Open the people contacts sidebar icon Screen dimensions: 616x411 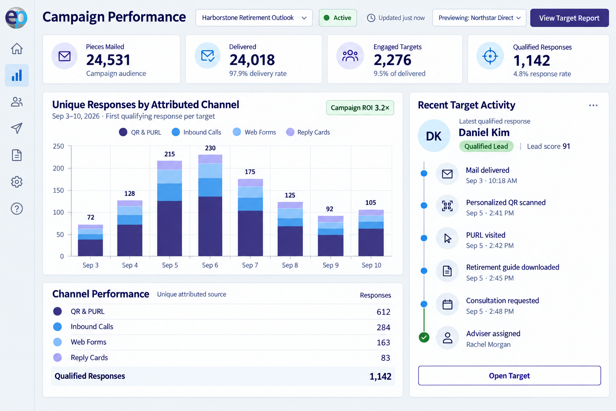pos(17,102)
